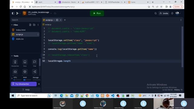This screenshot has height=109, width=194.
Task: Click the editor vertical scrollbar
Action: 182,47
